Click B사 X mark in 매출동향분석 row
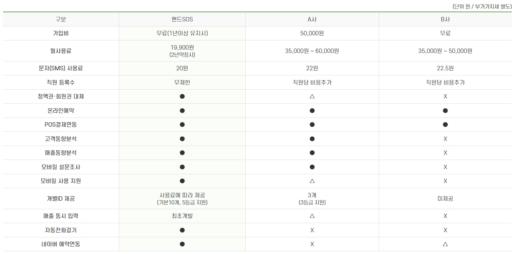 coord(445,153)
